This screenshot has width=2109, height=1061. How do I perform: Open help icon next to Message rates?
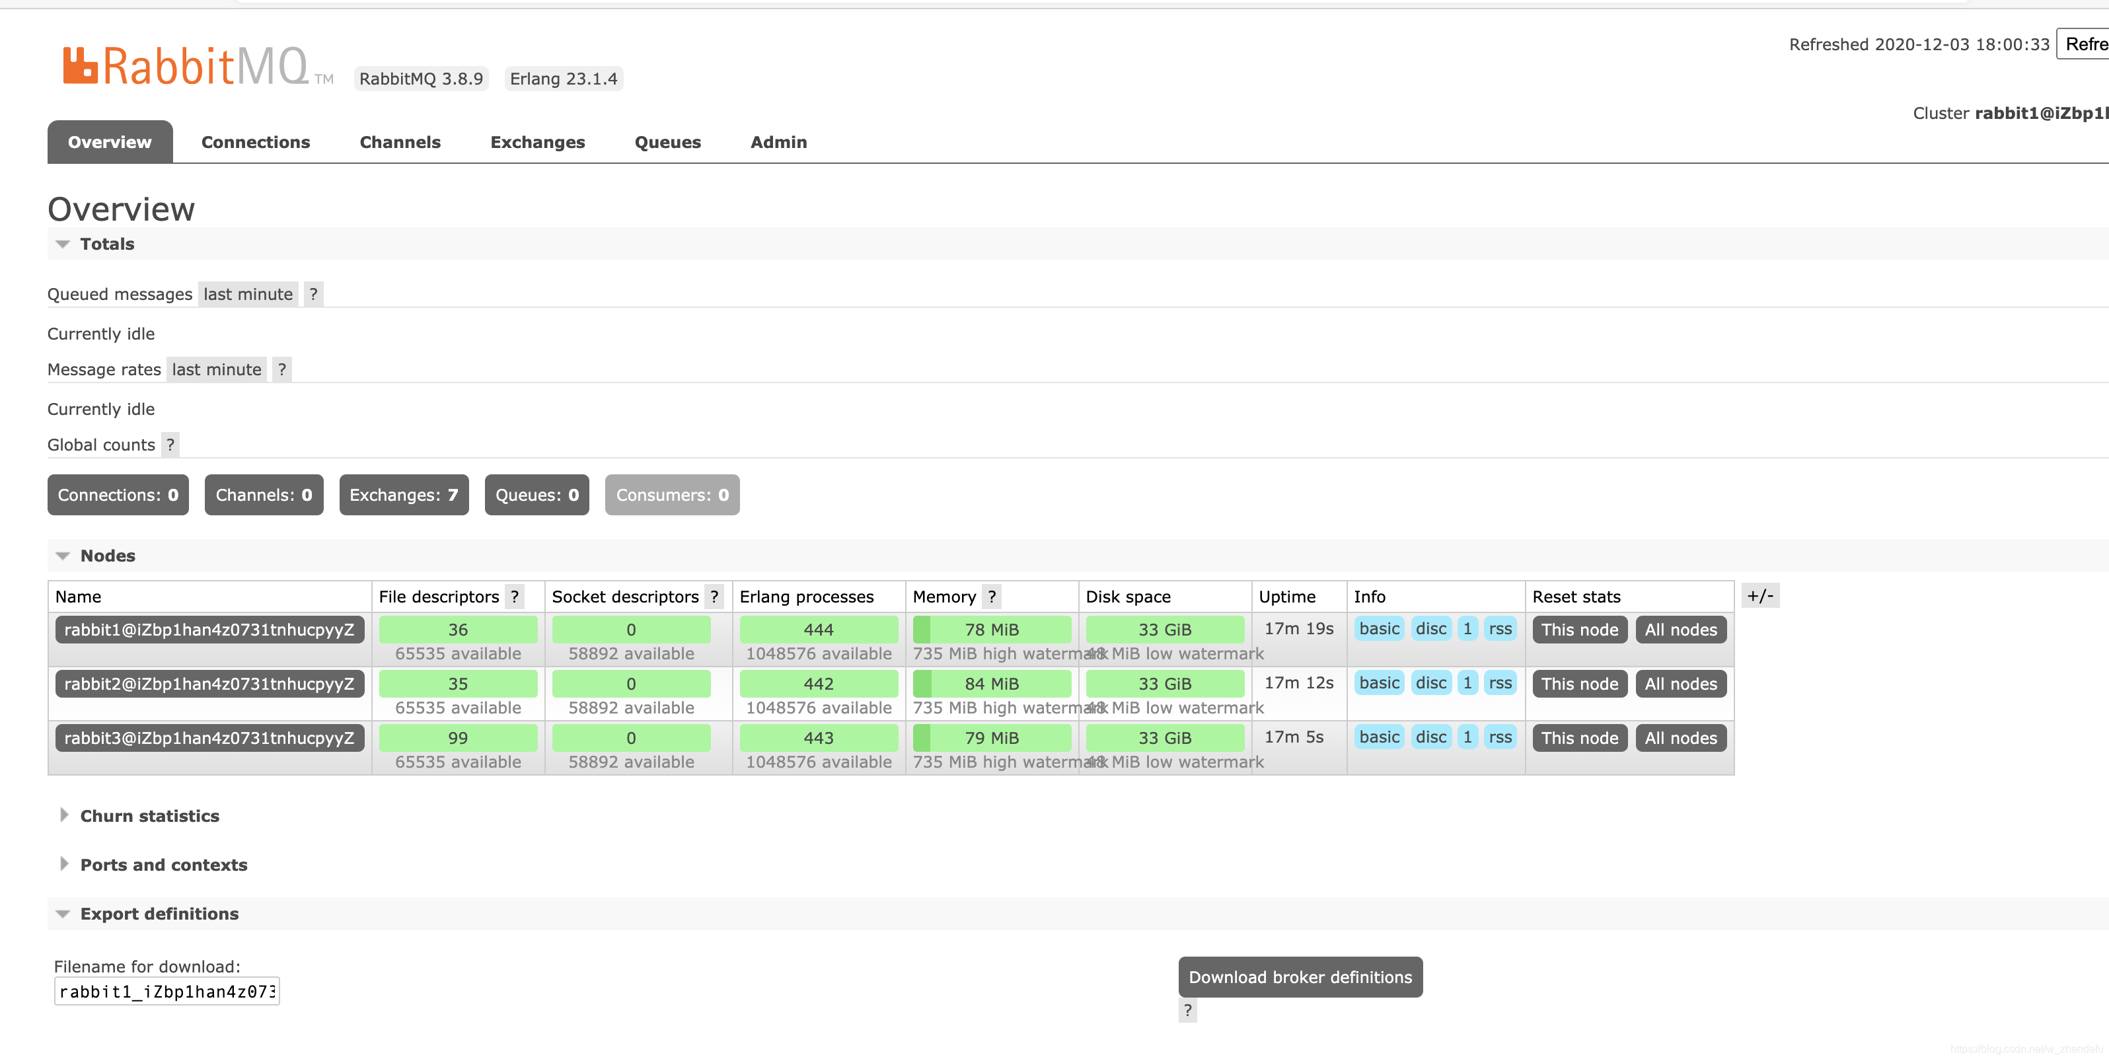coord(283,369)
